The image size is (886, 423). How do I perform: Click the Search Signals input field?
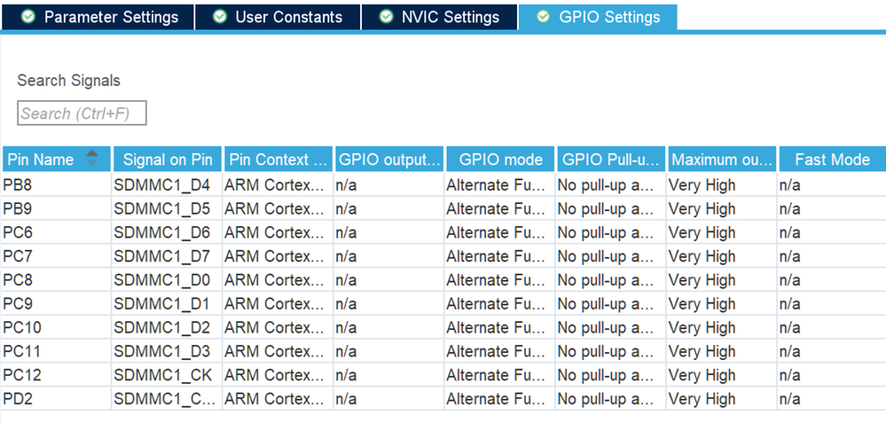pos(82,114)
